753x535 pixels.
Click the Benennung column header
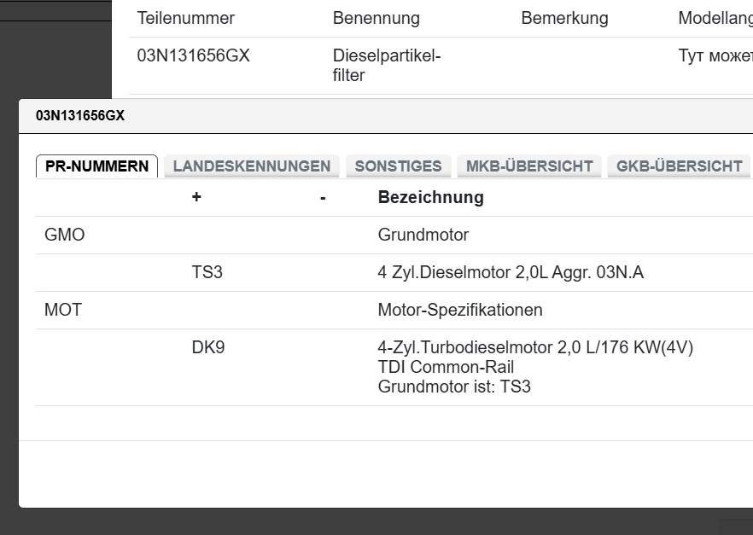[376, 18]
